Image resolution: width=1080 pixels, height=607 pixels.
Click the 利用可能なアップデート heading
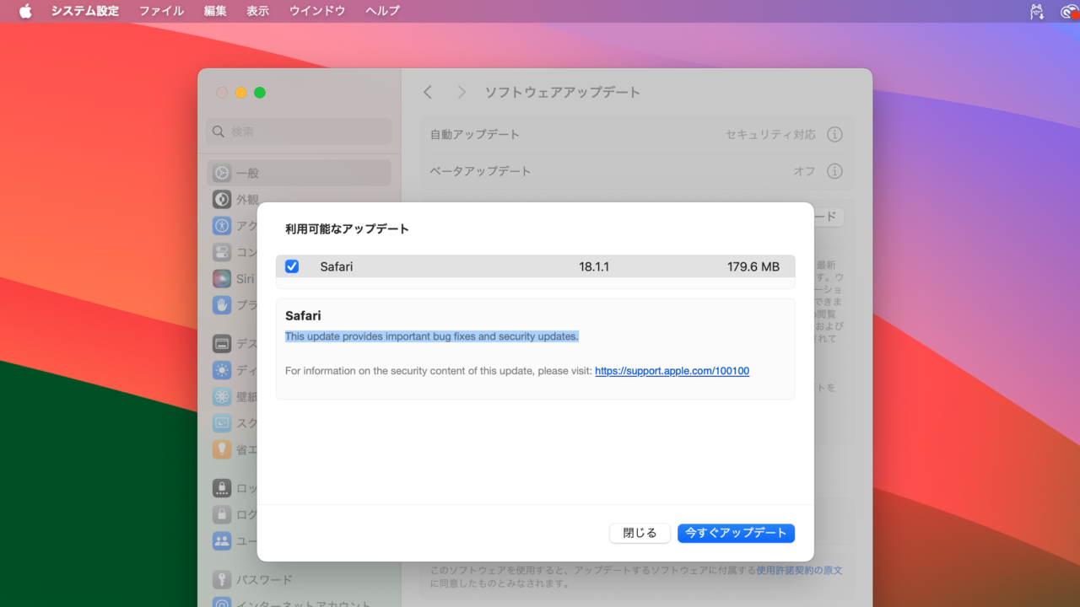coord(347,228)
